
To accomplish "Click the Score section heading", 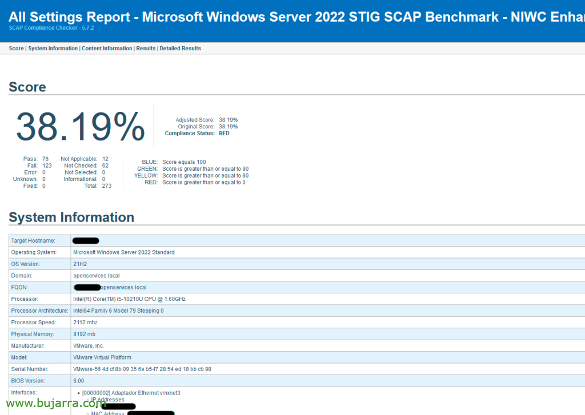I will [27, 87].
